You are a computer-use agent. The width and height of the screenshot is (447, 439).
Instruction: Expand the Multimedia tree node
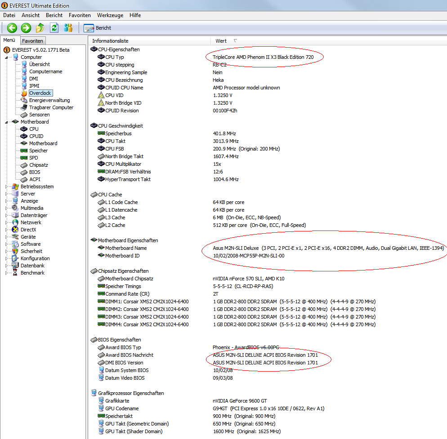tap(7, 208)
